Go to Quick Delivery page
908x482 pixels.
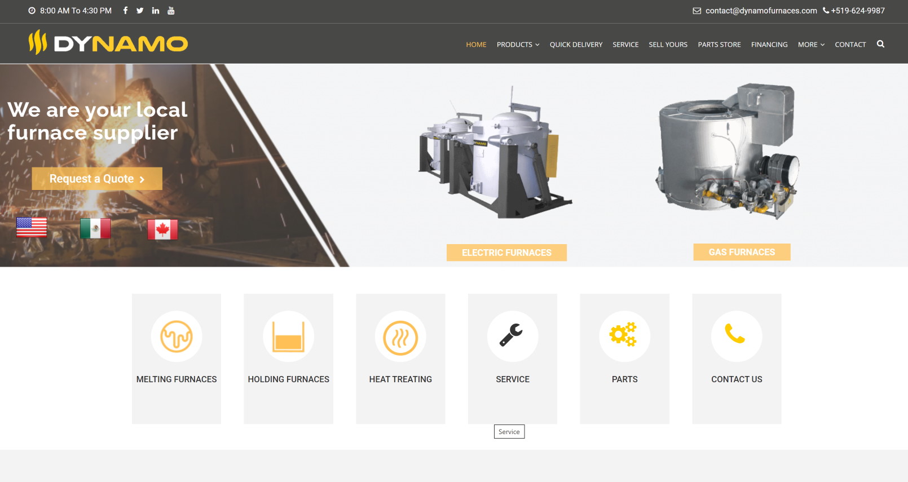pyautogui.click(x=576, y=45)
